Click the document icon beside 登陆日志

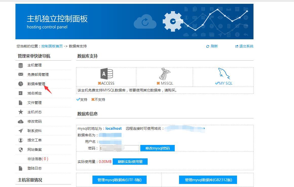pos(21,168)
